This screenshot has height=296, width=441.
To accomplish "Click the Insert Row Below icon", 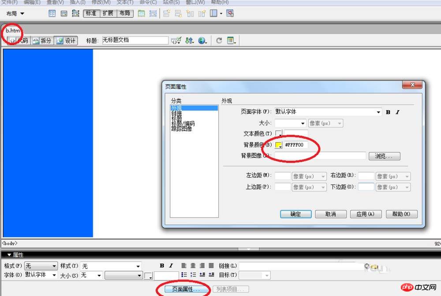I will point(178,13).
